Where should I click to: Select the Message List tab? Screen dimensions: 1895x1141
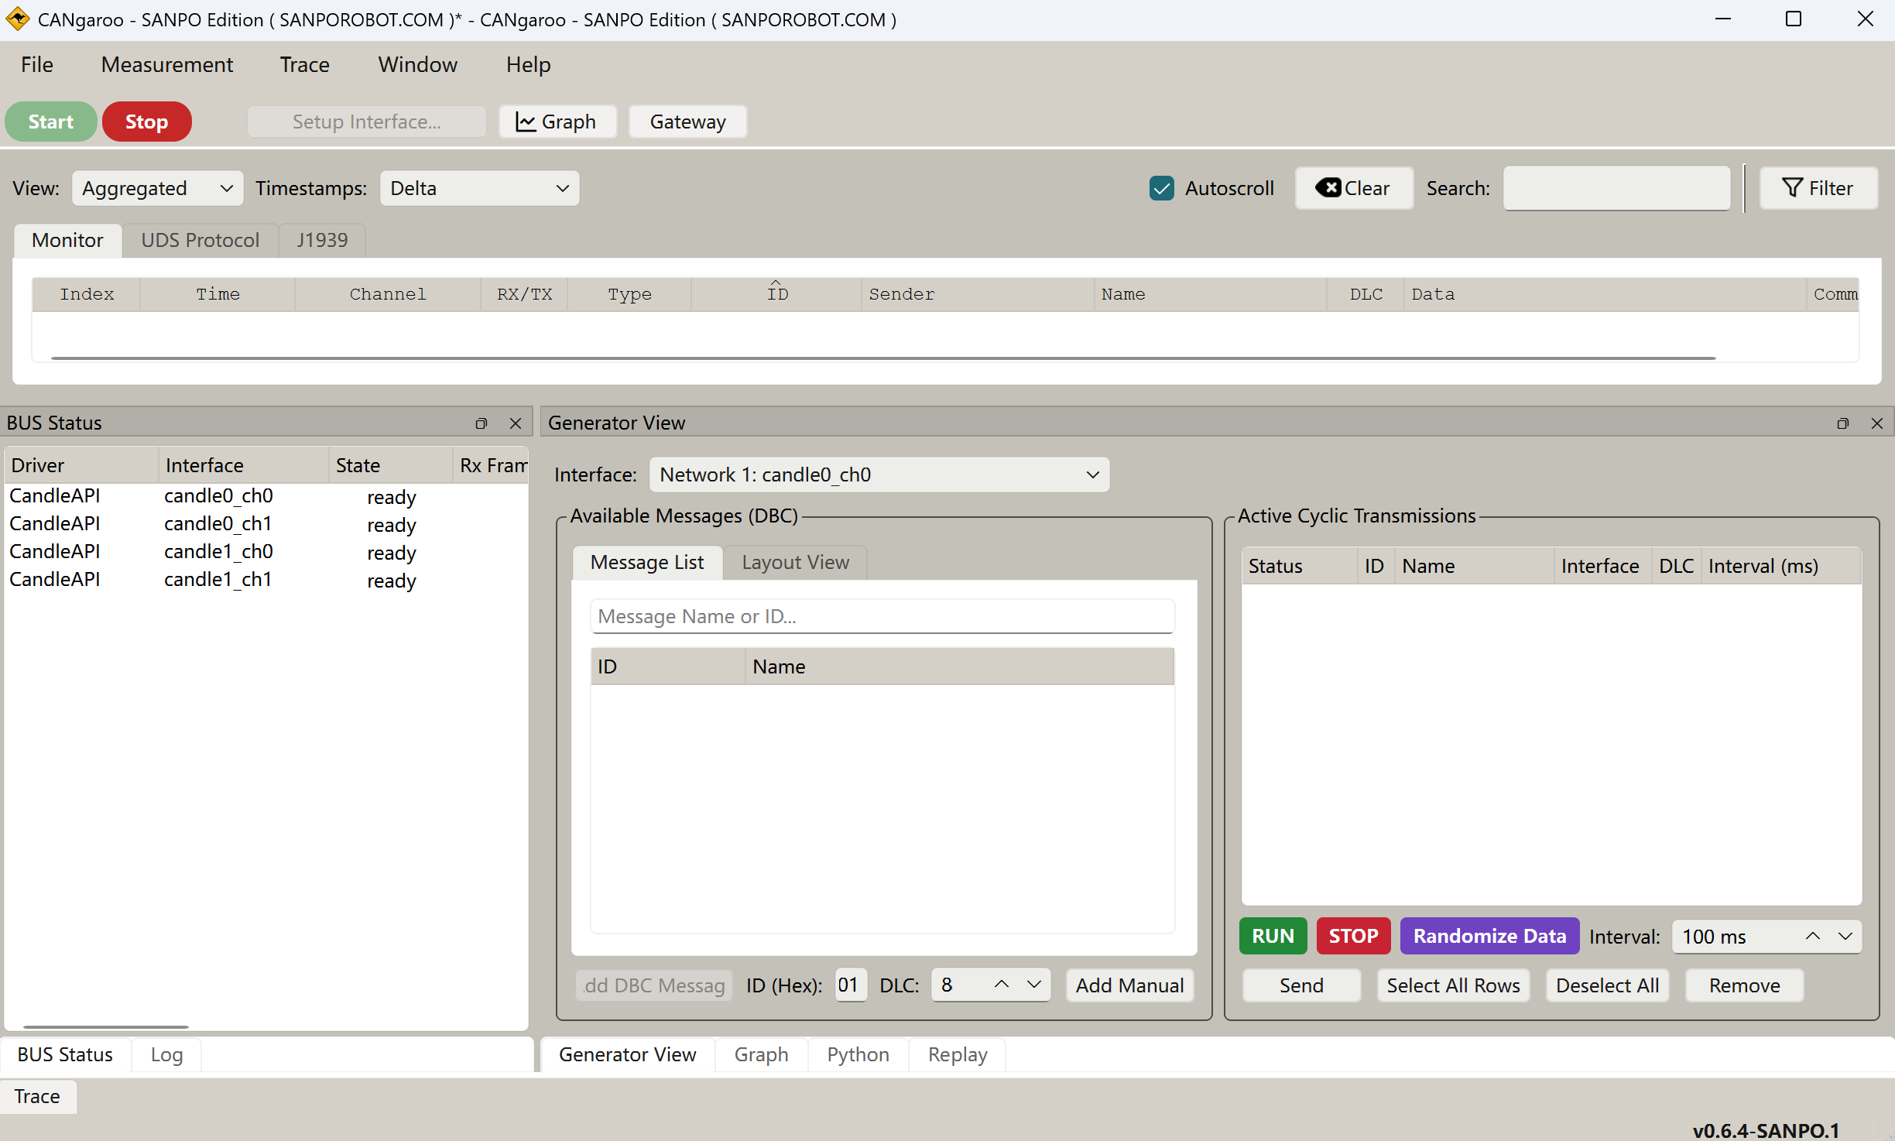pyautogui.click(x=647, y=563)
